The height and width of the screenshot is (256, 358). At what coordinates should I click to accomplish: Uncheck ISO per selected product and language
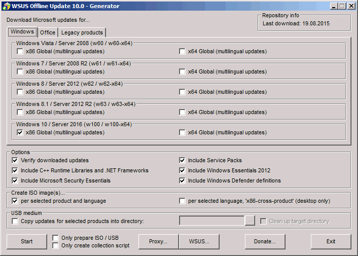[x=15, y=201]
